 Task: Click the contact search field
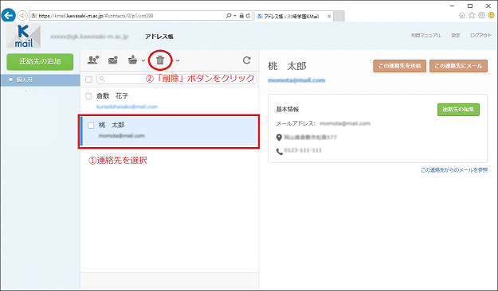click(176, 79)
